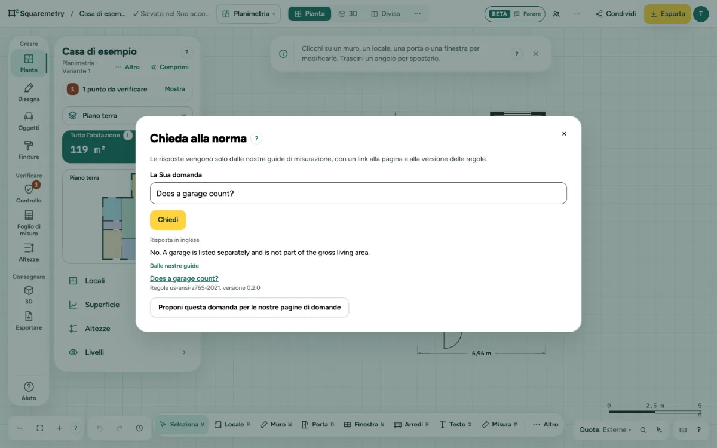Viewport: 717px width, 448px height.
Task: Switch to the Divisa view tab
Action: tap(385, 14)
